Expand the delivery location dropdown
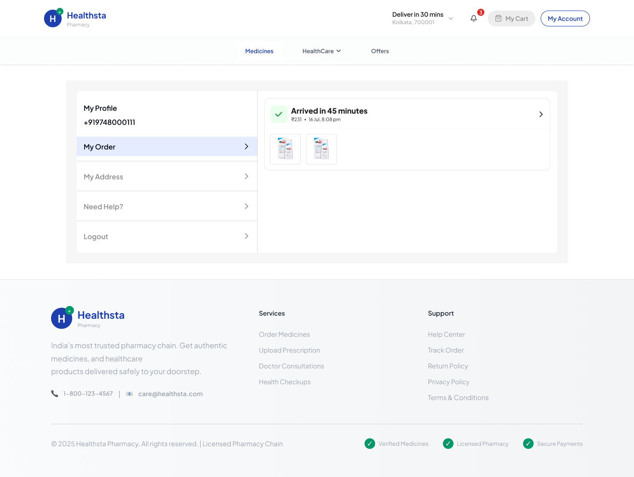The width and height of the screenshot is (634, 477). (x=450, y=18)
